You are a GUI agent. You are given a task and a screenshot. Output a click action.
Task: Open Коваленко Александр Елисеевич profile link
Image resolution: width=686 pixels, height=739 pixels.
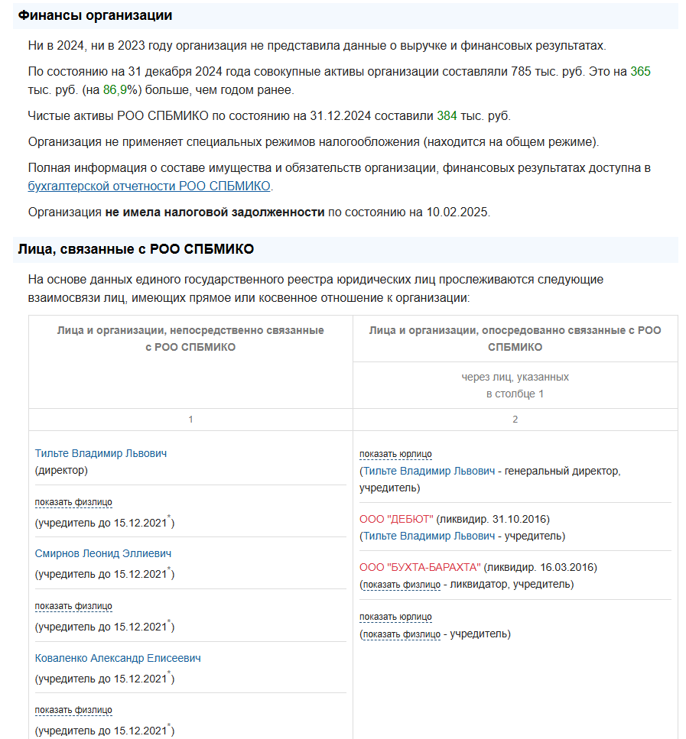coord(118,658)
